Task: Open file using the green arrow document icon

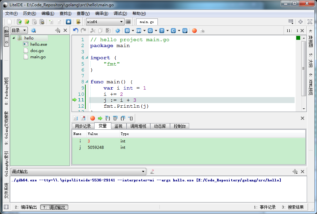Action: click(x=19, y=22)
